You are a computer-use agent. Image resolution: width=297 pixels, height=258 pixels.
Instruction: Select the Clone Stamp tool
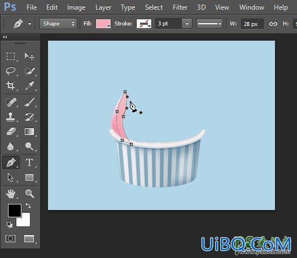pyautogui.click(x=11, y=117)
